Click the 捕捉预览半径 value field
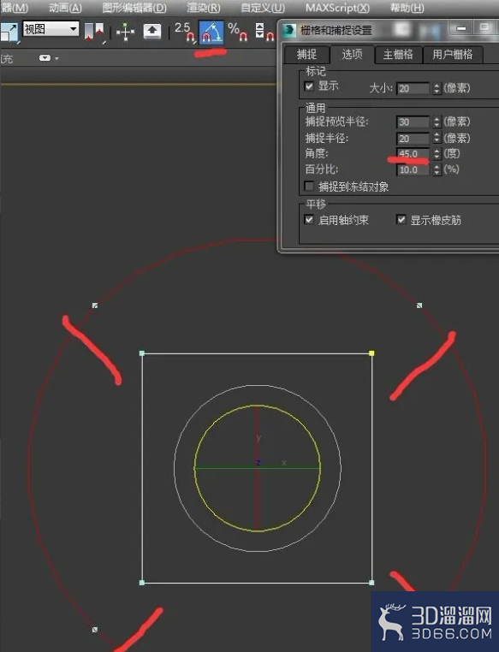Screen dimensions: 499x652 click(413, 122)
